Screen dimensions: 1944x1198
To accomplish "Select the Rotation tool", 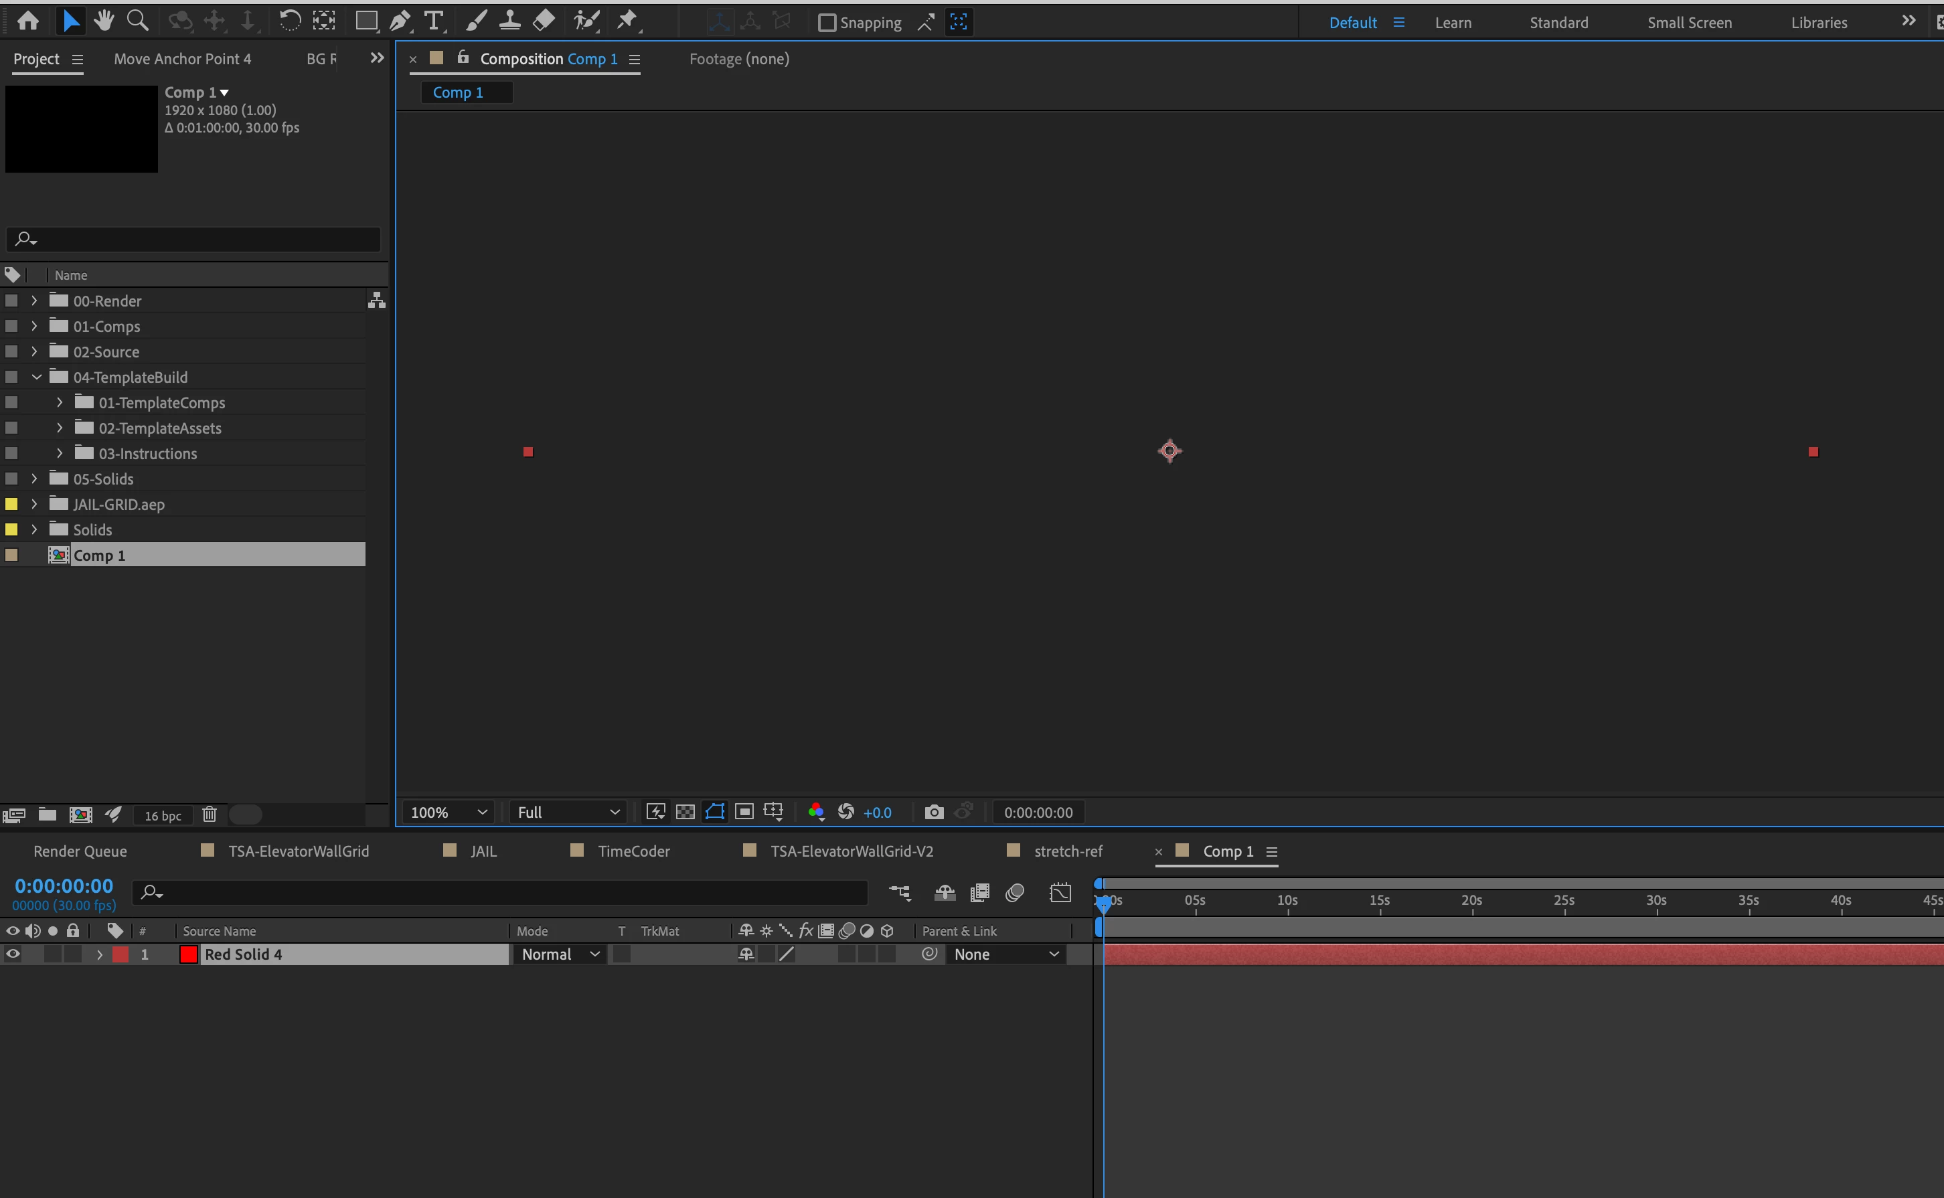I will click(x=290, y=21).
